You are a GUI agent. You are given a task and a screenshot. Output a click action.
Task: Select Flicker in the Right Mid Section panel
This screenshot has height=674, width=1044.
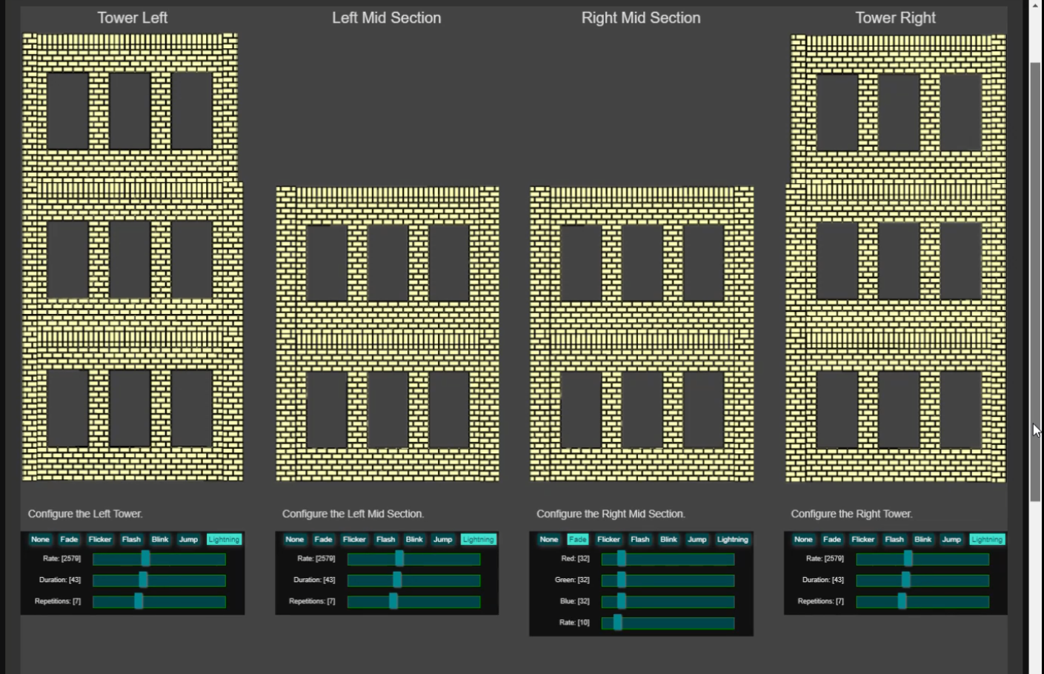(608, 539)
